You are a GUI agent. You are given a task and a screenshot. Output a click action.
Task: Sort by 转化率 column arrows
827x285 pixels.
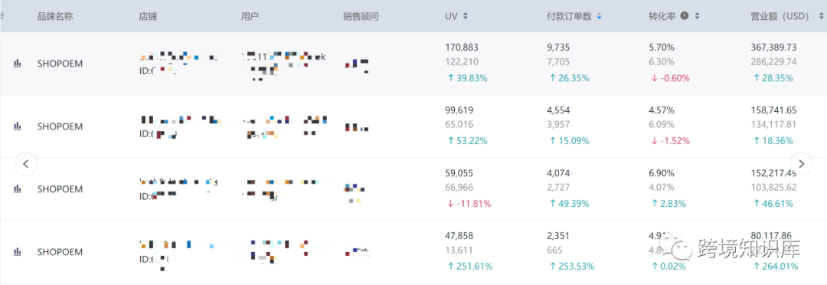pos(697,16)
